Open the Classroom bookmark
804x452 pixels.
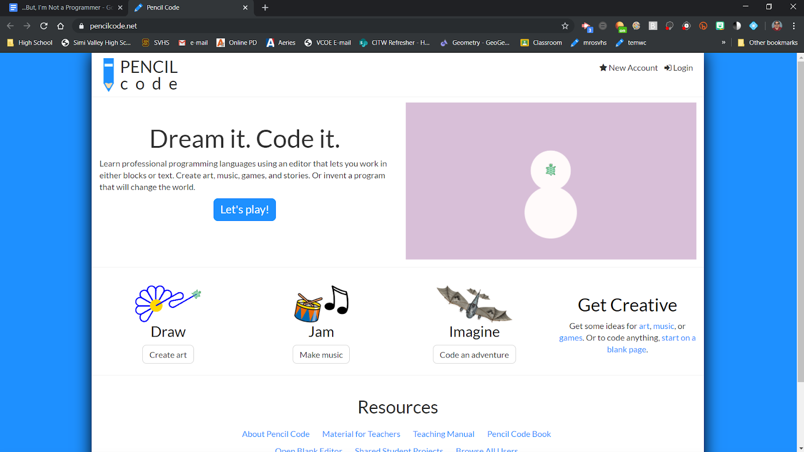[541, 43]
